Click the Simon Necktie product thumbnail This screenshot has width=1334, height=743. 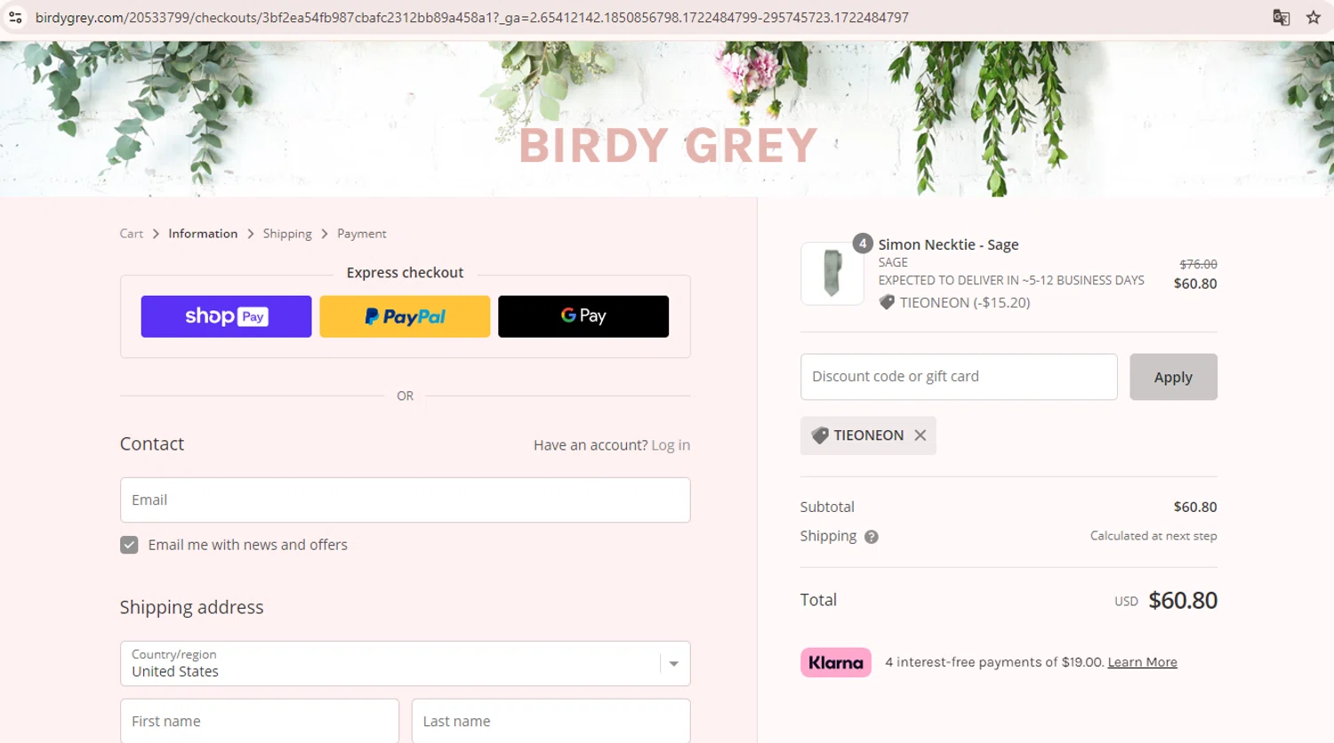pos(832,274)
